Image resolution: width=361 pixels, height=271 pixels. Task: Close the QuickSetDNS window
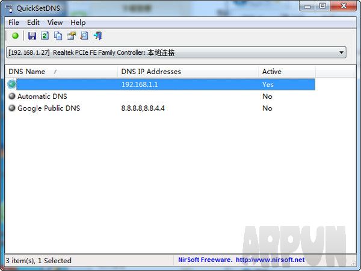[344, 6]
